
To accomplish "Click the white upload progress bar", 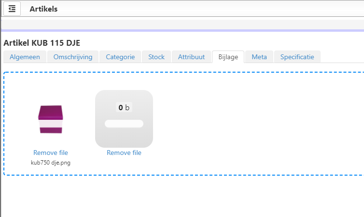I will click(124, 124).
